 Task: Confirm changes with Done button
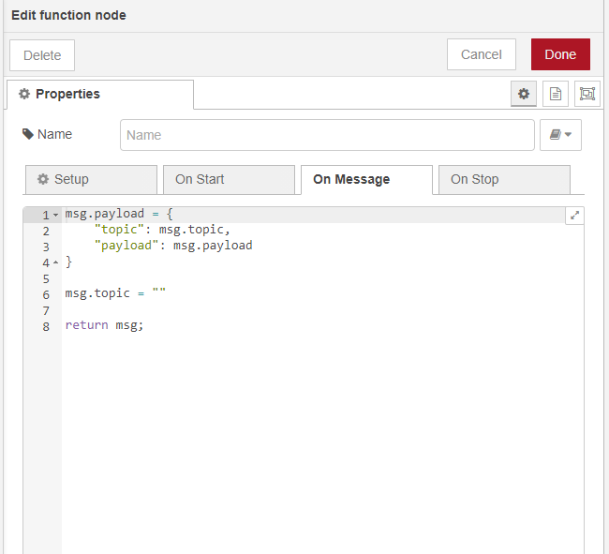[x=560, y=54]
